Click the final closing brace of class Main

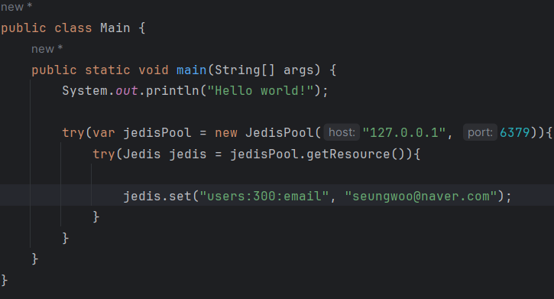[x=5, y=281]
